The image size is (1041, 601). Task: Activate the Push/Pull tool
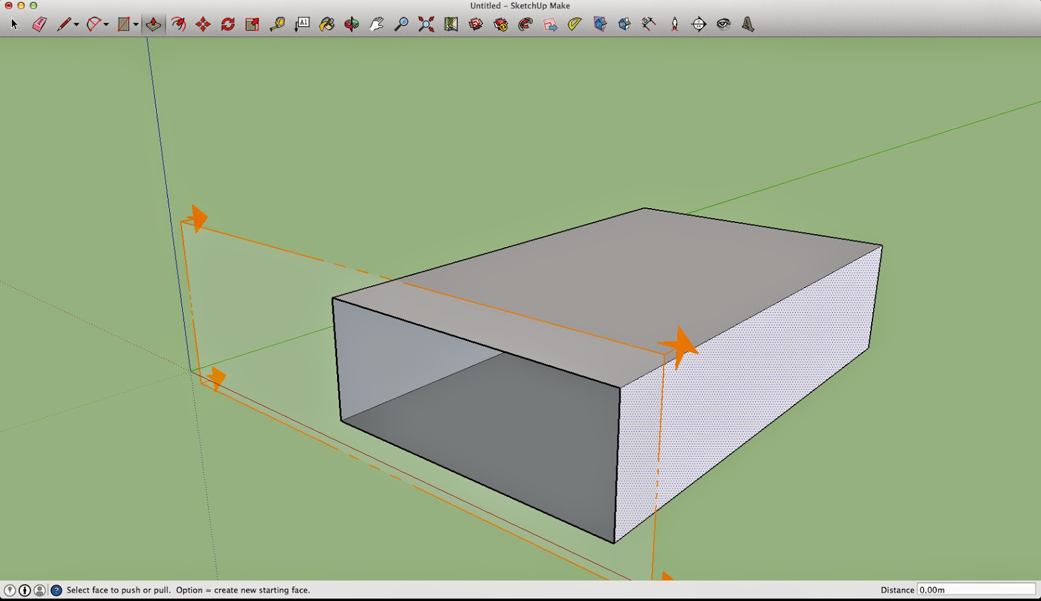tap(154, 25)
